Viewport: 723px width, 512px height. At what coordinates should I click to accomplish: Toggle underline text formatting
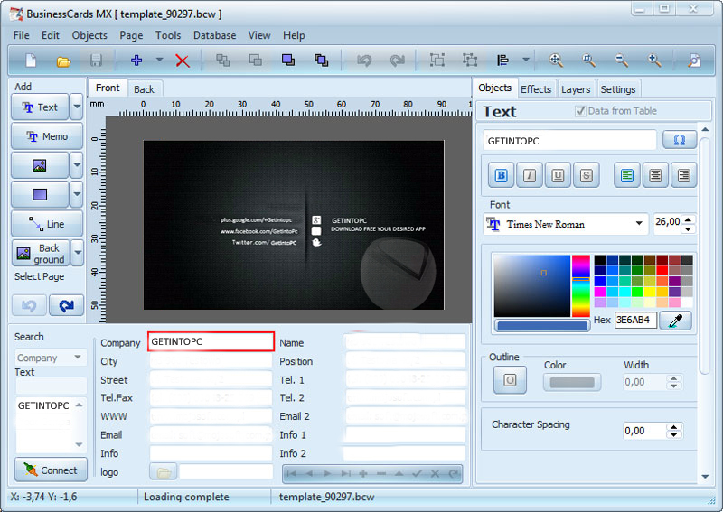(x=558, y=175)
